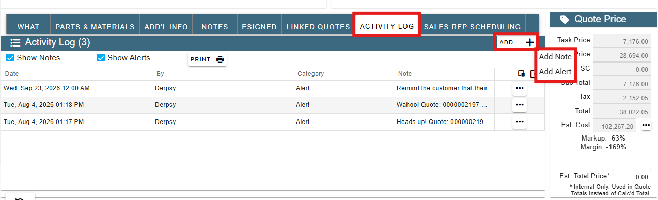
Task: Print the activity log
Action: pyautogui.click(x=207, y=59)
